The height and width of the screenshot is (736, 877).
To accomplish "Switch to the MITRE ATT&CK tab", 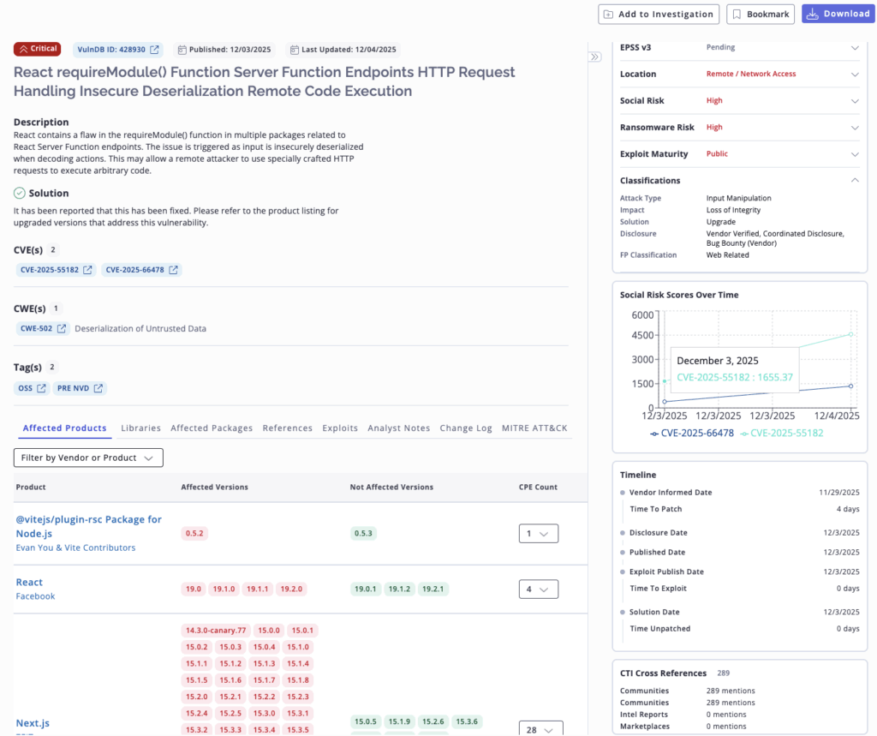I will [534, 428].
